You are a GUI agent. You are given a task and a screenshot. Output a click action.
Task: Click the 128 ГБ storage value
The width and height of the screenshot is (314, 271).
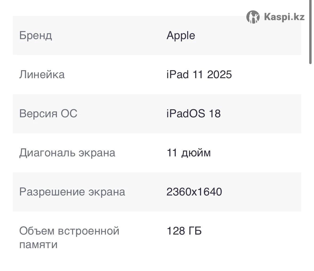(184, 231)
